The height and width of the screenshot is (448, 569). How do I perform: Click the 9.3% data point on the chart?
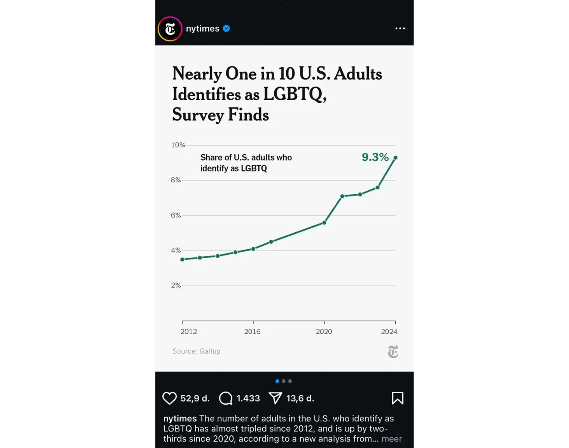point(395,157)
